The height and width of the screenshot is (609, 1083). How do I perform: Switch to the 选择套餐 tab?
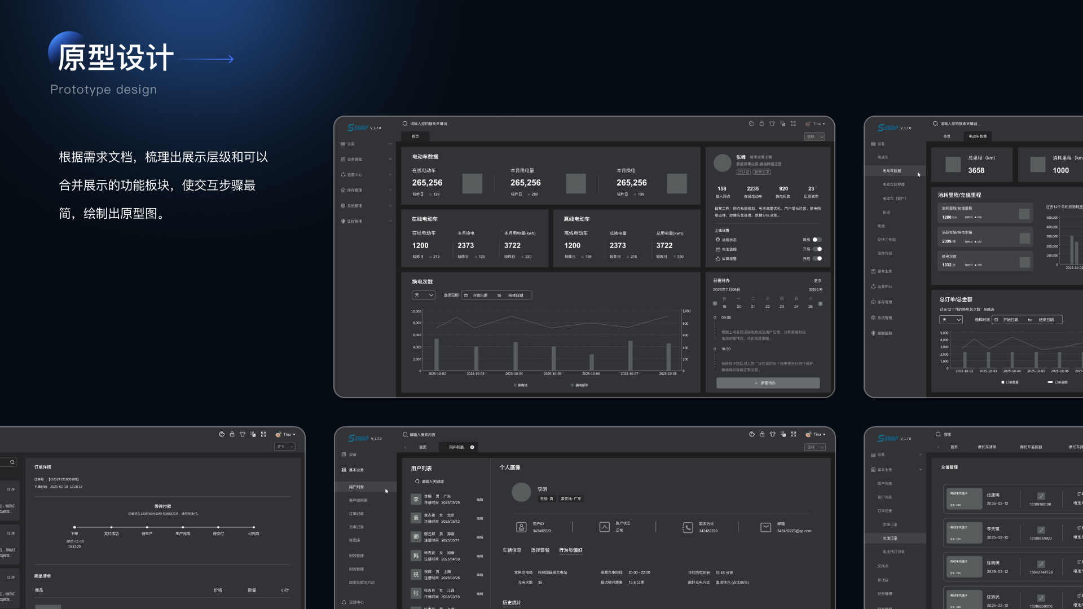tap(540, 550)
